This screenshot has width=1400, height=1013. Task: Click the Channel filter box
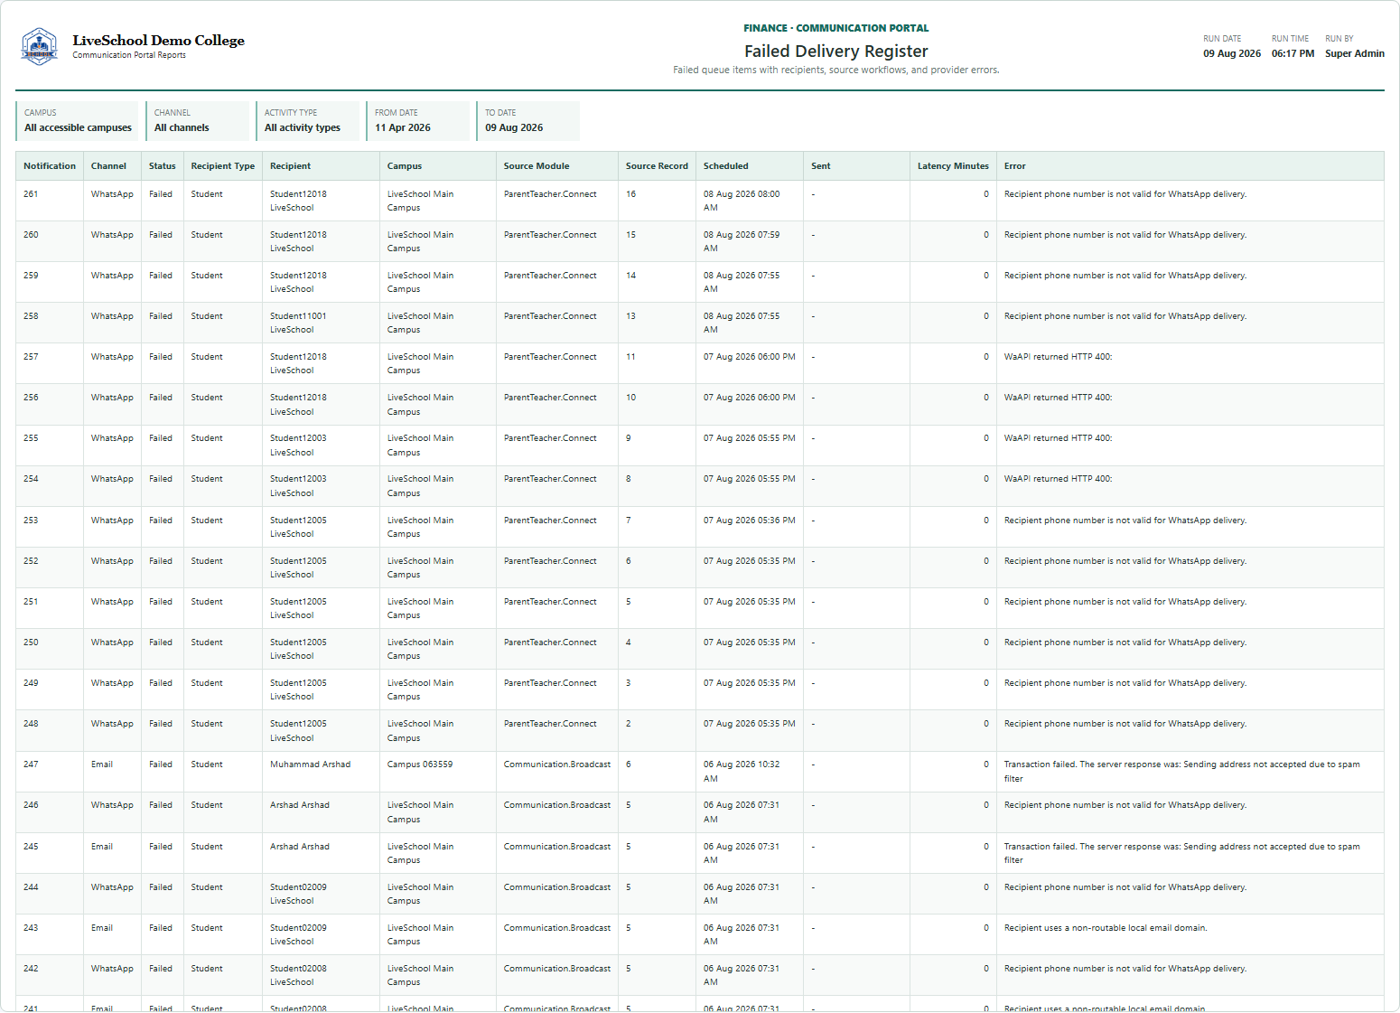click(196, 120)
